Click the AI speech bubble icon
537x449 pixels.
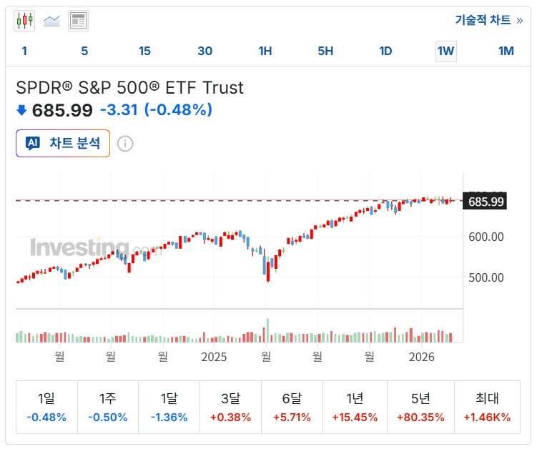(33, 143)
